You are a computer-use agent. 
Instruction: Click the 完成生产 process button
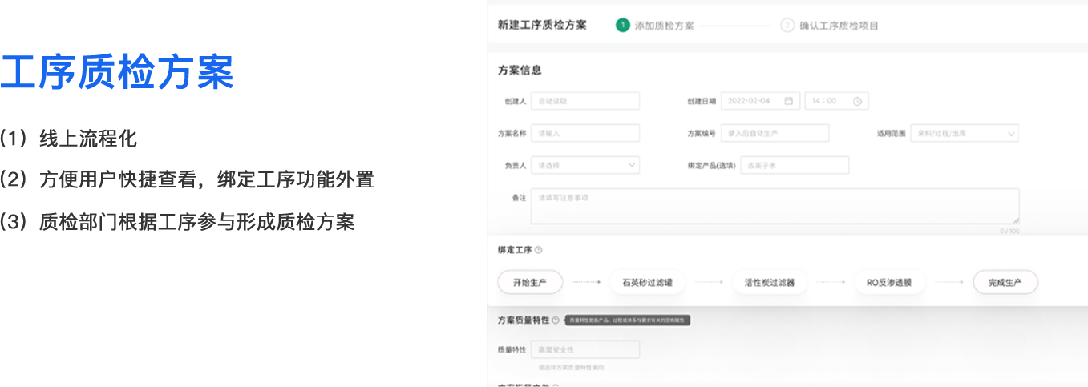[x=1005, y=282]
